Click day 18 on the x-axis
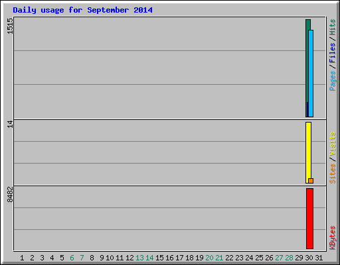340x265 pixels. tap(189, 258)
